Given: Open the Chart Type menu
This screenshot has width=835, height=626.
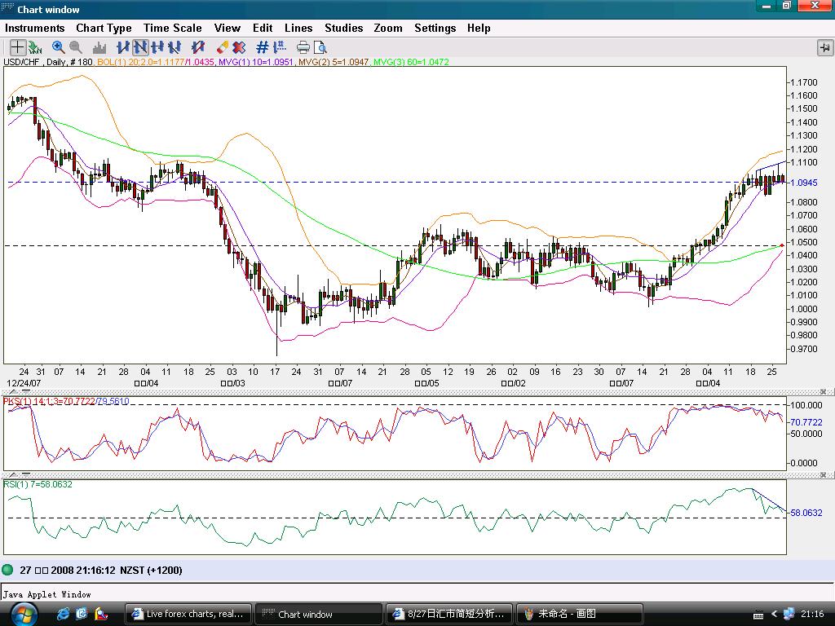Looking at the screenshot, I should coord(104,28).
